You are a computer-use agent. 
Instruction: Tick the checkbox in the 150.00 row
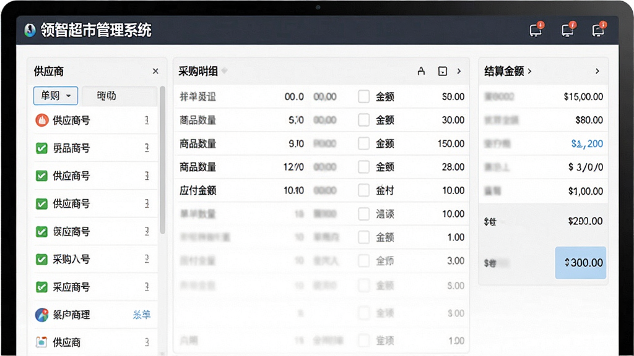point(363,143)
